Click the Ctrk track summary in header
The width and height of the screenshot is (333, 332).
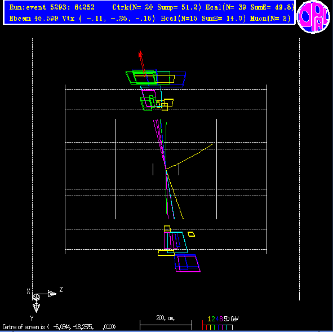[x=157, y=7]
